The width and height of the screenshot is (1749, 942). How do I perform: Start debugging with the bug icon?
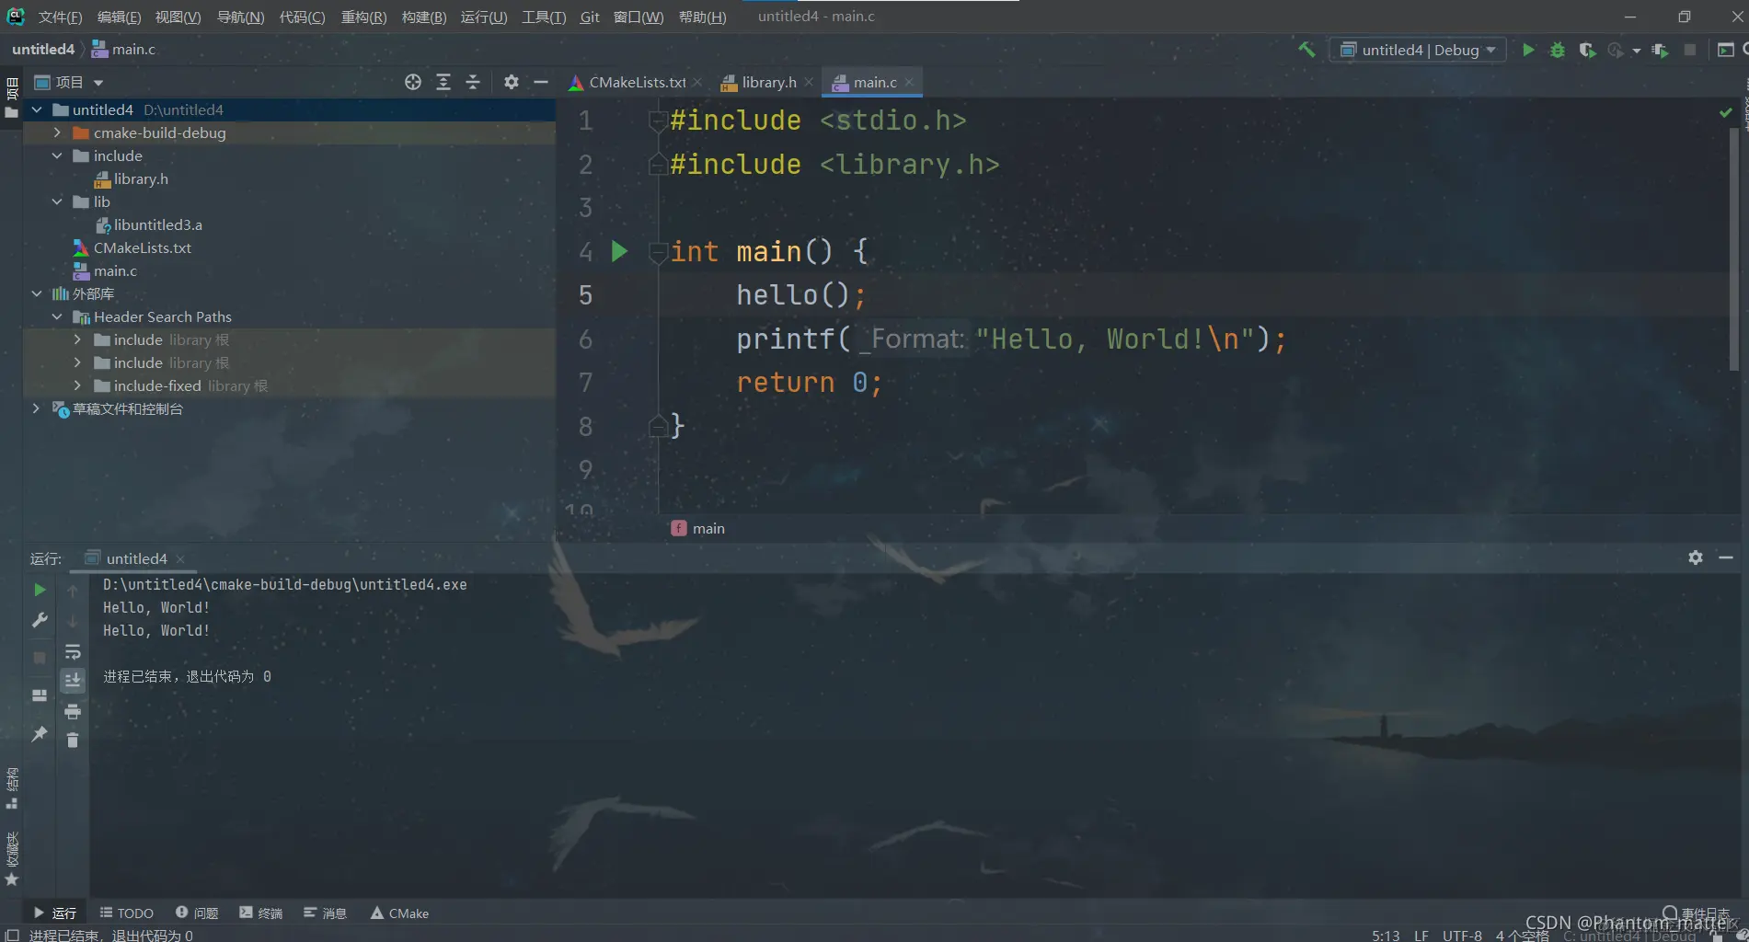[x=1558, y=50]
